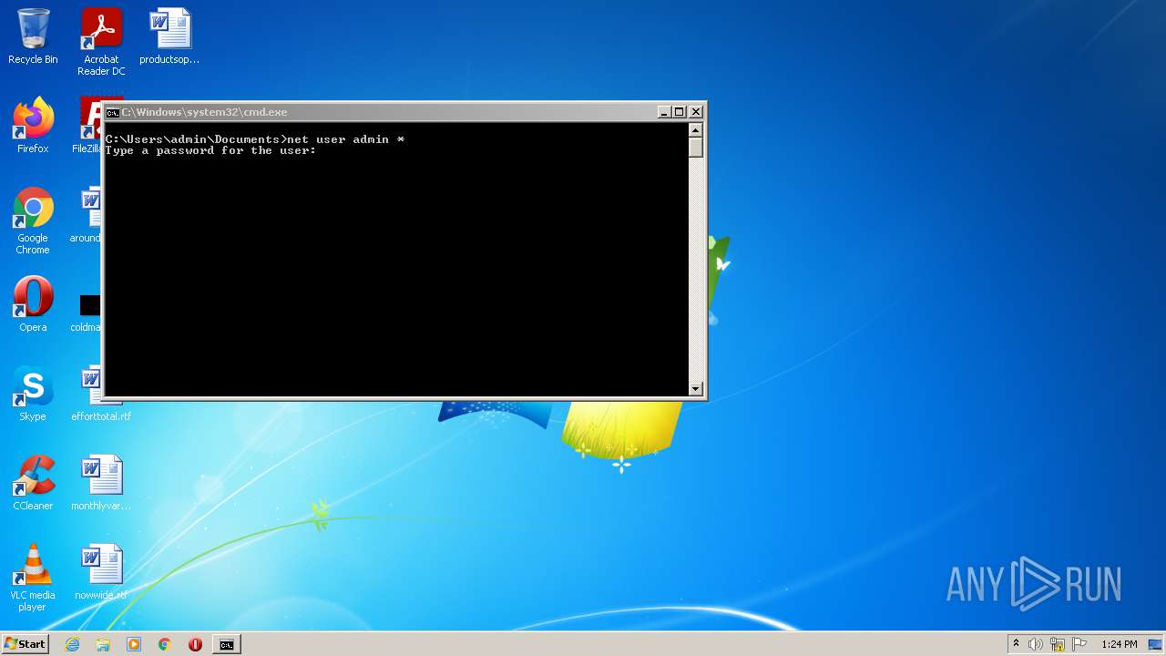Open the clock showing 1:24 PM
This screenshot has height=656, width=1166.
(x=1120, y=644)
